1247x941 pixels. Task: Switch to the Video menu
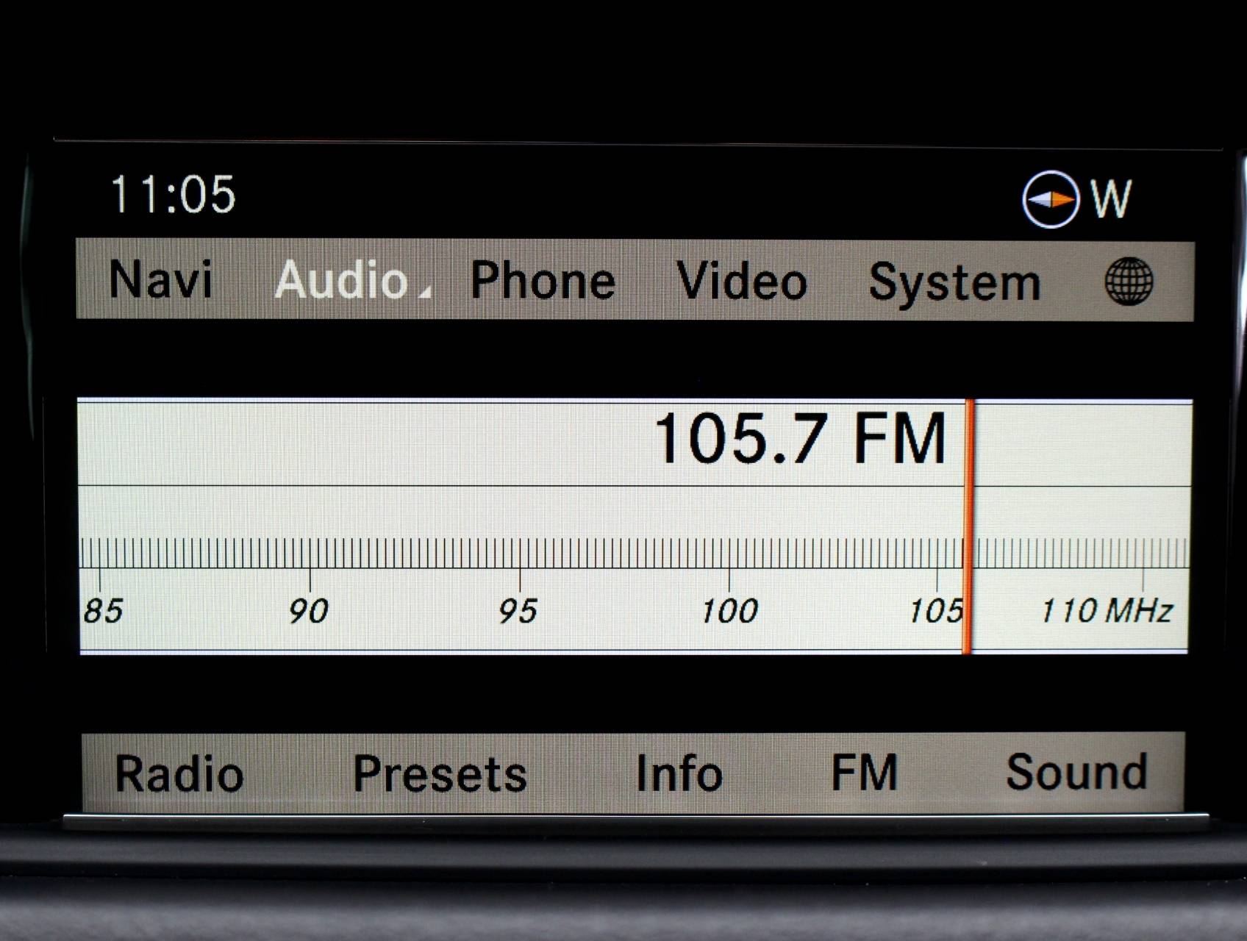coord(741,281)
